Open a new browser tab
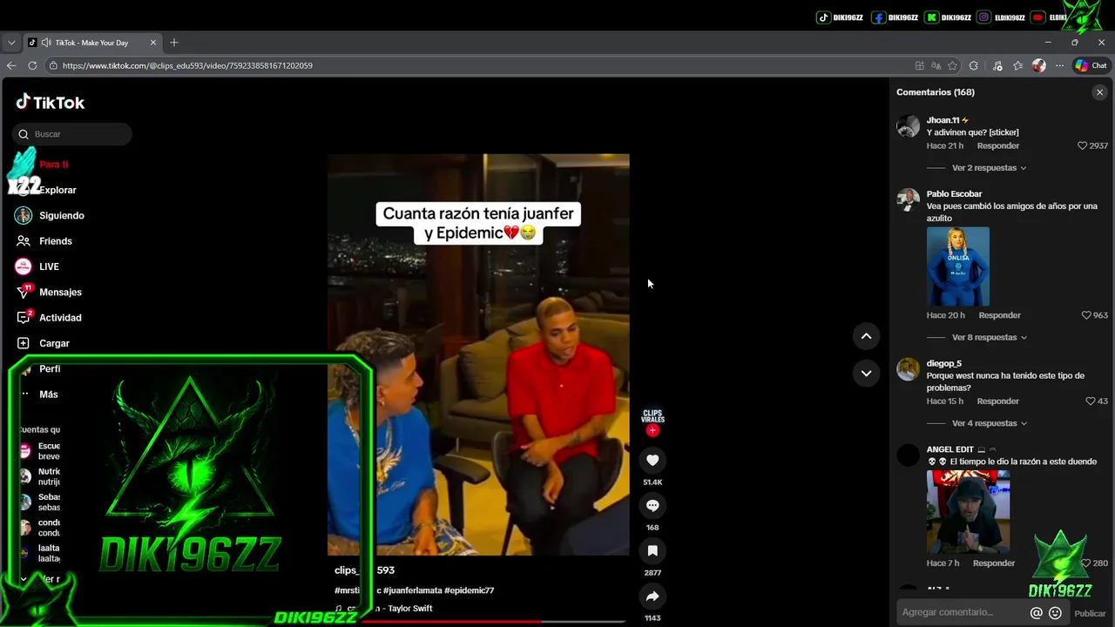This screenshot has width=1115, height=627. (x=174, y=43)
